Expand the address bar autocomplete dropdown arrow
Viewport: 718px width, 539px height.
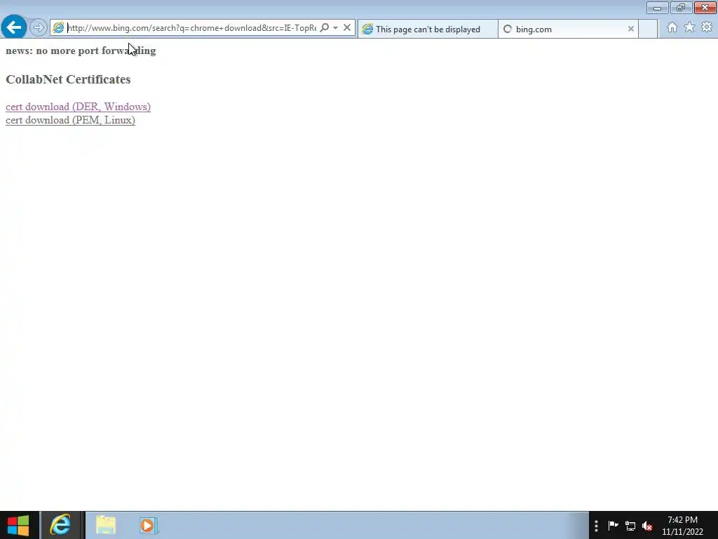pos(336,27)
